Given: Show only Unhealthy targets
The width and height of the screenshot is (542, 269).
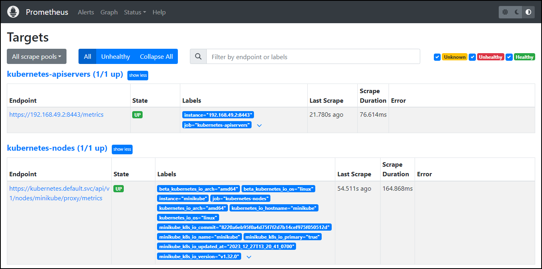Looking at the screenshot, I should tap(115, 56).
